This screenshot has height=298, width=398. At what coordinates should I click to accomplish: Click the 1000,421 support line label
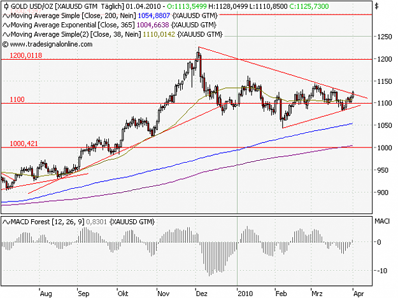coord(24,144)
